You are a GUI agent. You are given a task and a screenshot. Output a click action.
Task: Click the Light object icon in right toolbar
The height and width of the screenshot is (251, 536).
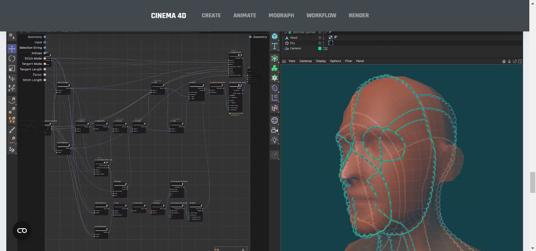[x=275, y=139]
